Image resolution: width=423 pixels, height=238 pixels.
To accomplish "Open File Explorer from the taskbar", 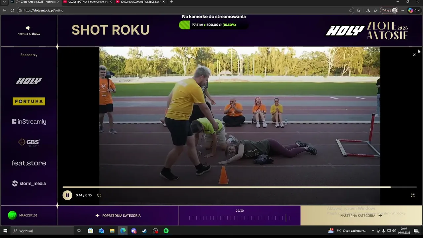I will point(112,231).
